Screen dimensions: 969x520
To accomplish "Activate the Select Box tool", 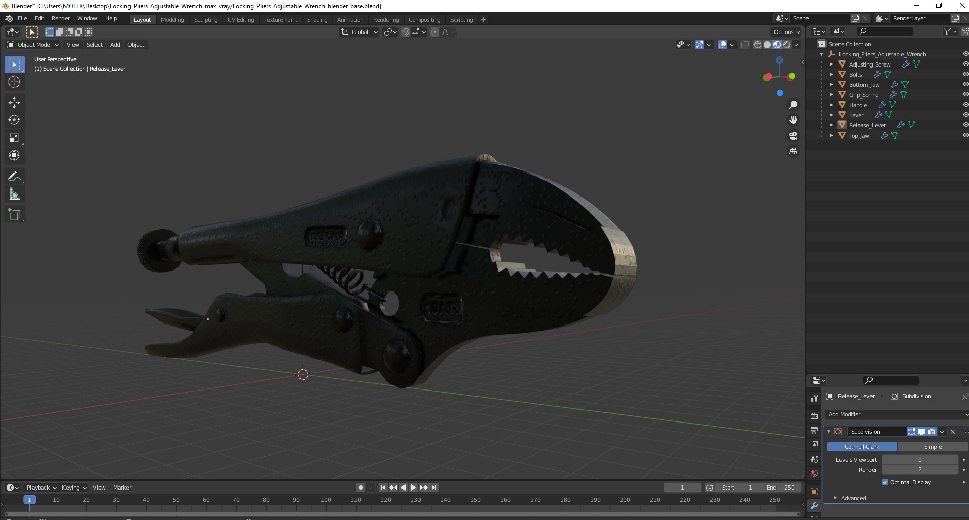I will click(x=14, y=64).
